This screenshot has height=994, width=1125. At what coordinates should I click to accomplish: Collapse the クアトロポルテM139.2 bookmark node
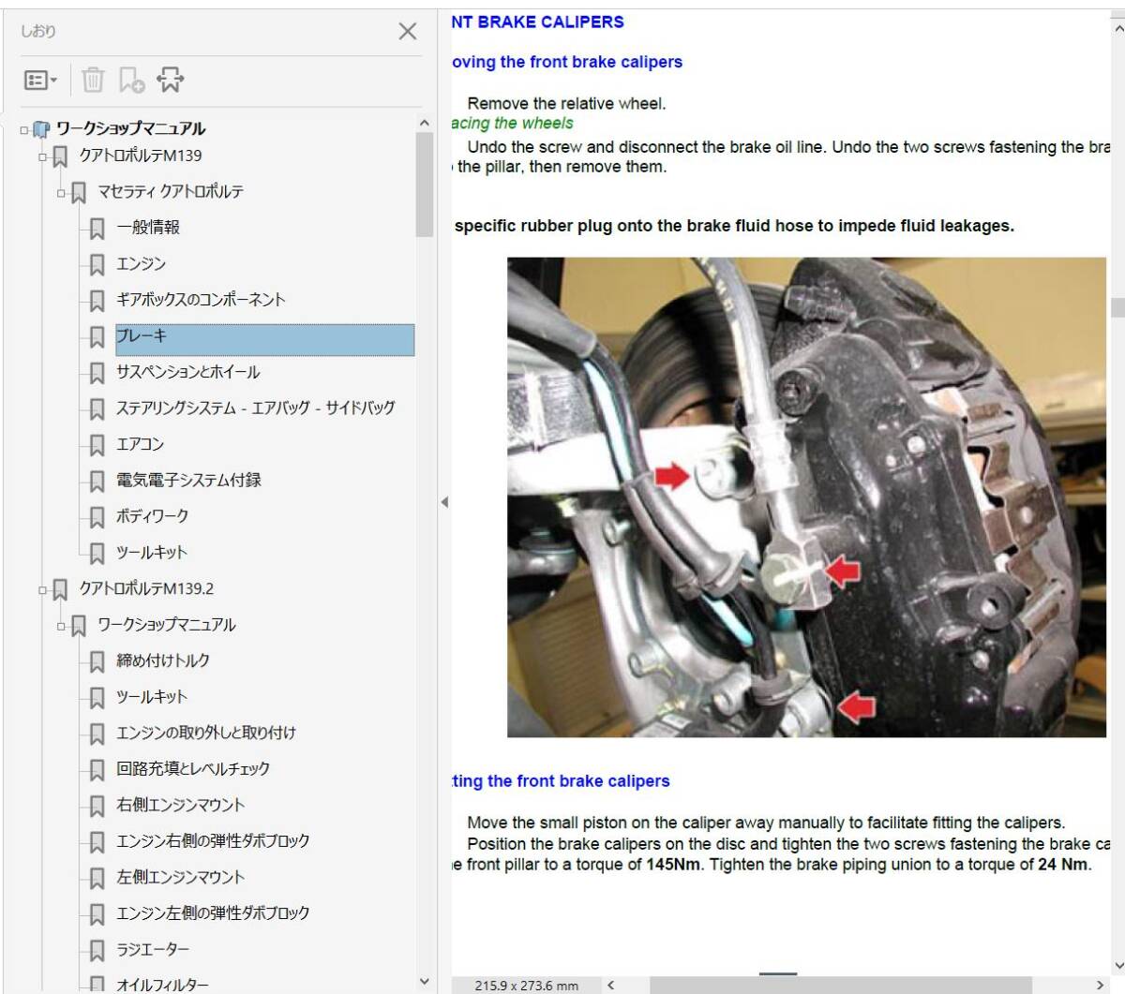43,589
